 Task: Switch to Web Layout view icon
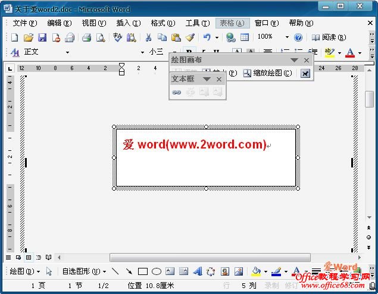tap(18, 257)
